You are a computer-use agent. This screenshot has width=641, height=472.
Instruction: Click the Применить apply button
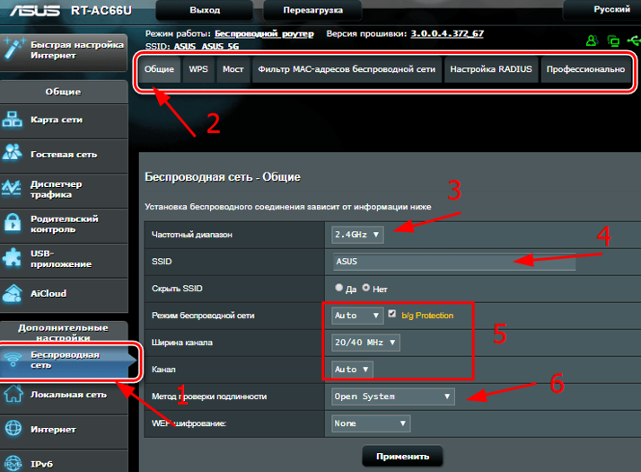pyautogui.click(x=402, y=456)
